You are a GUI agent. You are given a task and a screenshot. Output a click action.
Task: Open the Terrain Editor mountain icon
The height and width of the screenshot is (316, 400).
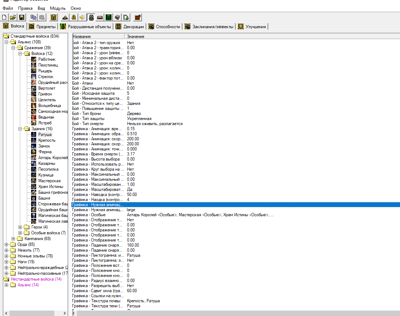(65, 17)
